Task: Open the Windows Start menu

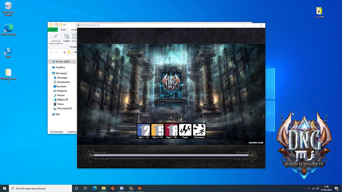Action: tap(4, 188)
